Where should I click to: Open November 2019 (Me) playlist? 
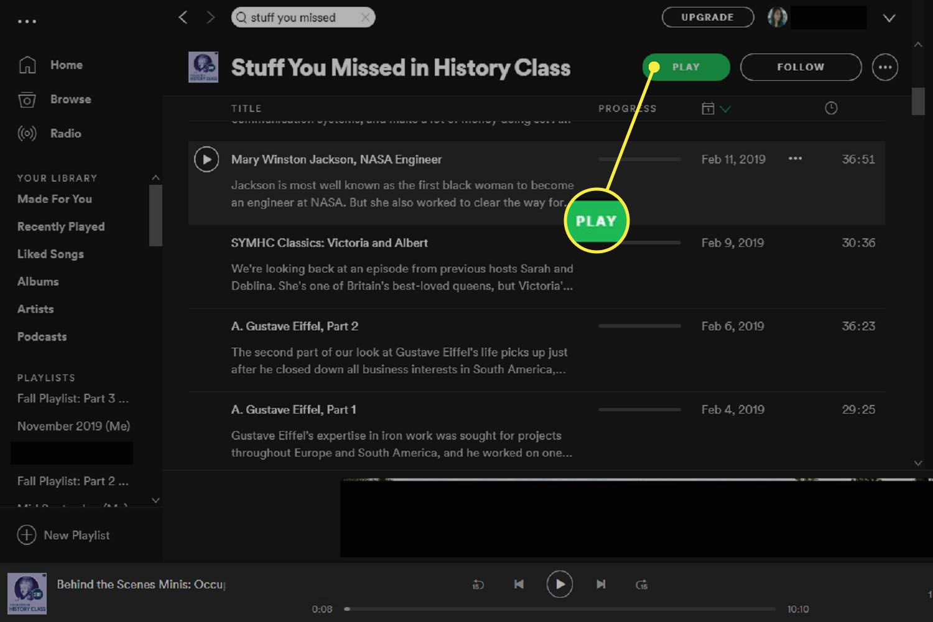pos(73,426)
